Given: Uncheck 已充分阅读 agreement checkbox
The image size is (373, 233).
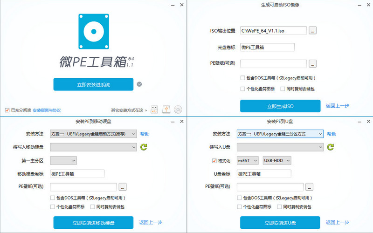Looking at the screenshot, I should [7, 110].
